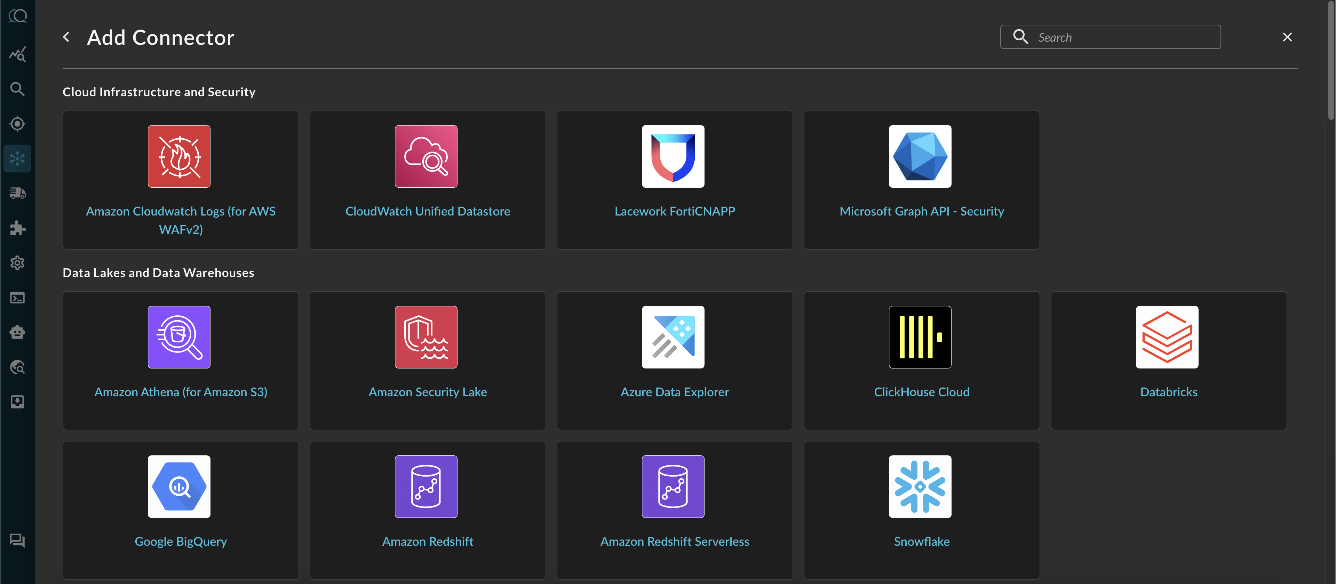The height and width of the screenshot is (584, 1336).
Task: Focus the Search connectors input field
Action: [x=1110, y=37]
